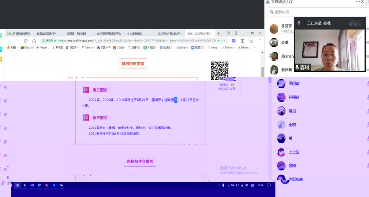Click the taskbar clock showing 16:16
The height and width of the screenshot is (197, 369).
pyautogui.click(x=260, y=185)
